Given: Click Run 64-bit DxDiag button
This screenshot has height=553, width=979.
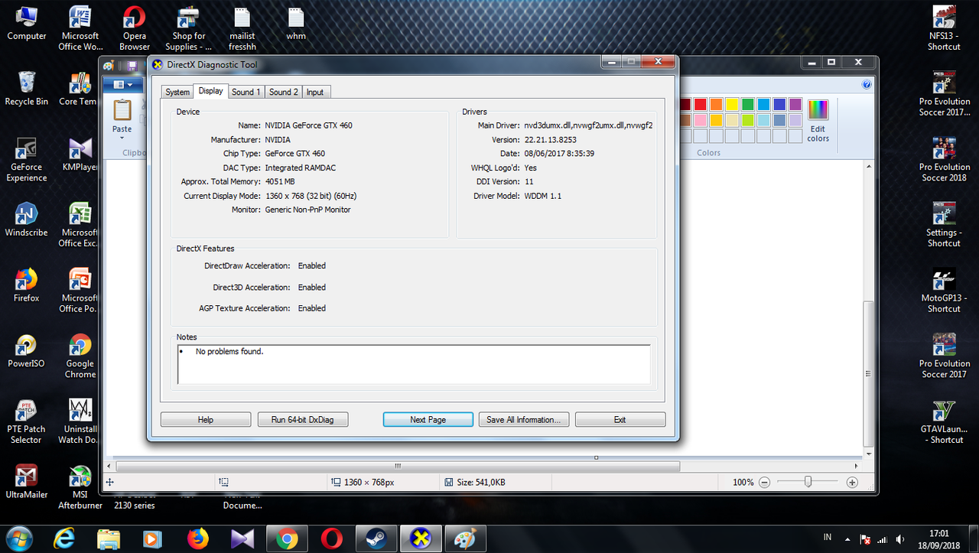Looking at the screenshot, I should pyautogui.click(x=302, y=419).
